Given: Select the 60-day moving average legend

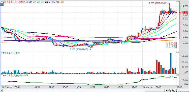Looking at the screenshot, I should click(x=47, y=2).
